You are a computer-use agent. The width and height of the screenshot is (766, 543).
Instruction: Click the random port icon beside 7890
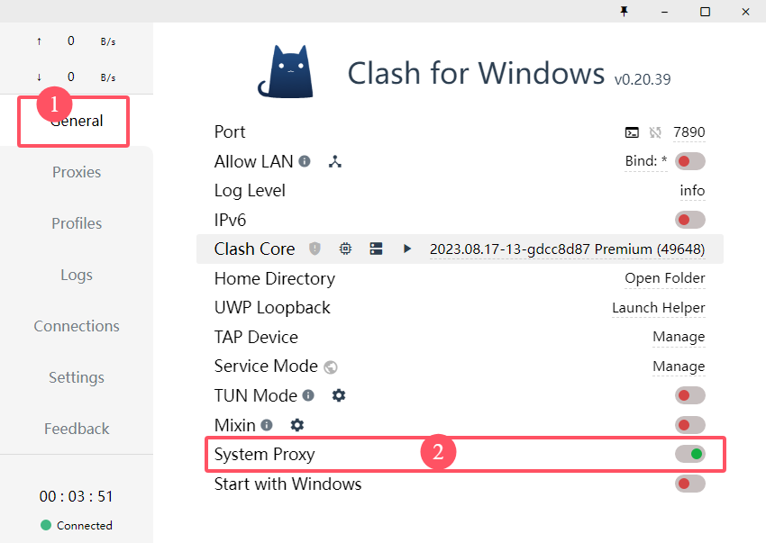[655, 132]
